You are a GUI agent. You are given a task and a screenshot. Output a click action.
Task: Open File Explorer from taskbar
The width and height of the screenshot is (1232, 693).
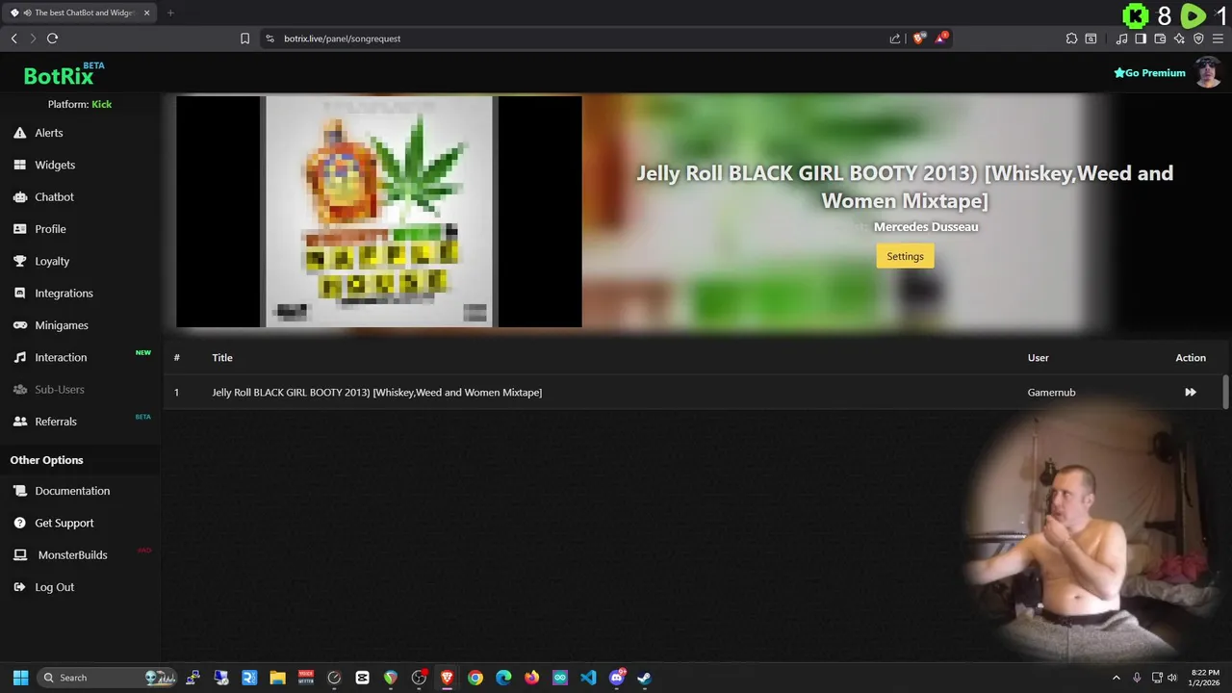tap(277, 678)
